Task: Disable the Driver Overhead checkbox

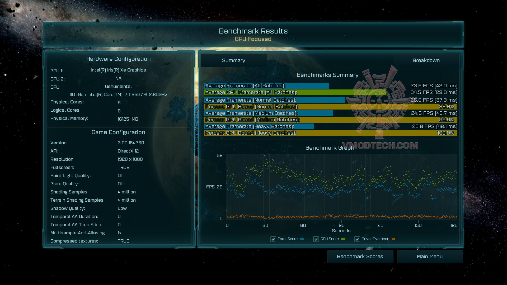Action: coord(357,239)
